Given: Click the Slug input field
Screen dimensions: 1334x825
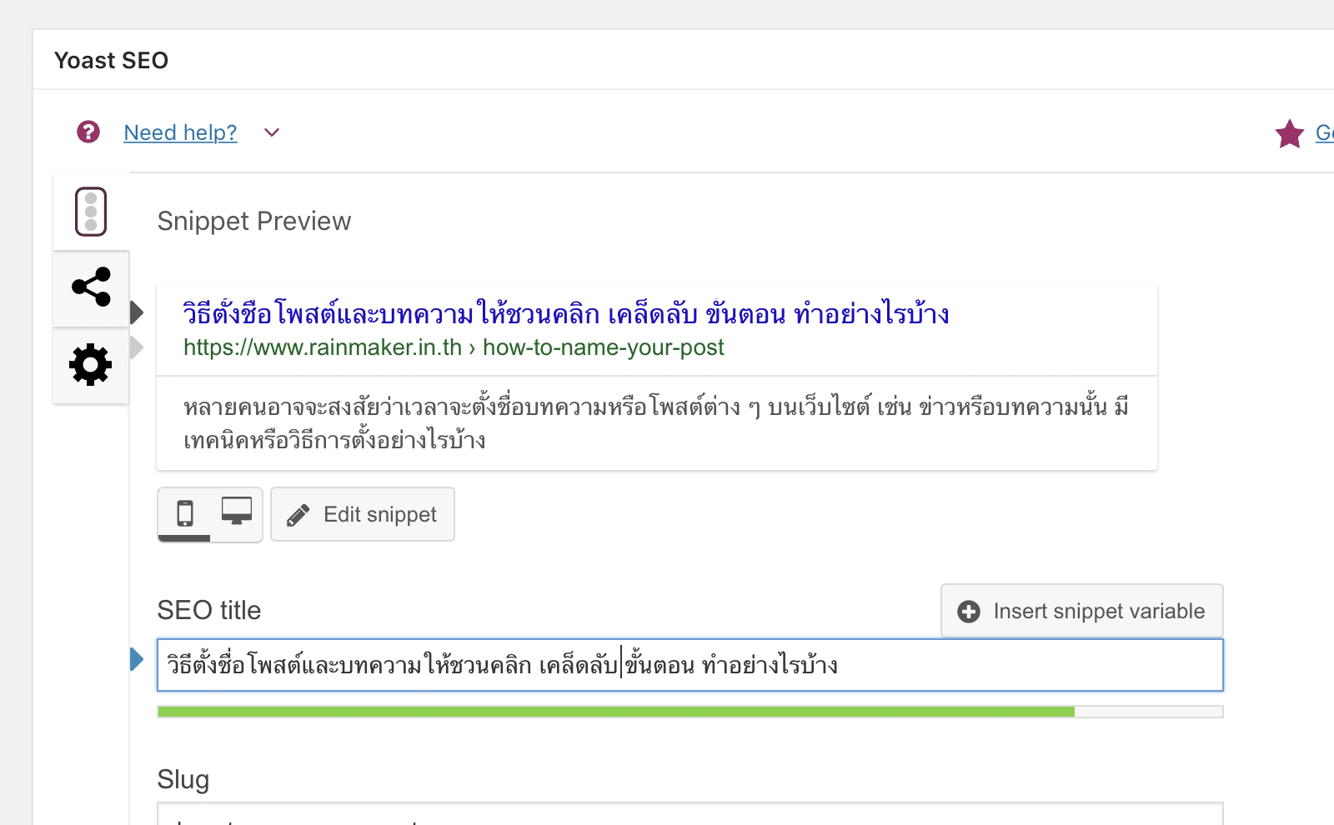Looking at the screenshot, I should [x=689, y=814].
